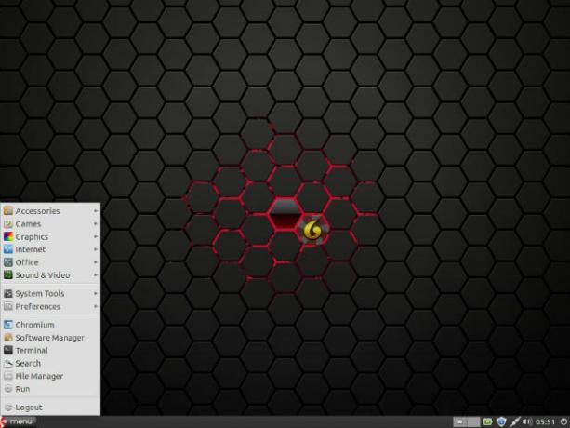Viewport: 570px width, 428px height.
Task: Launch Chromium from the menu
Action: pyautogui.click(x=50, y=325)
